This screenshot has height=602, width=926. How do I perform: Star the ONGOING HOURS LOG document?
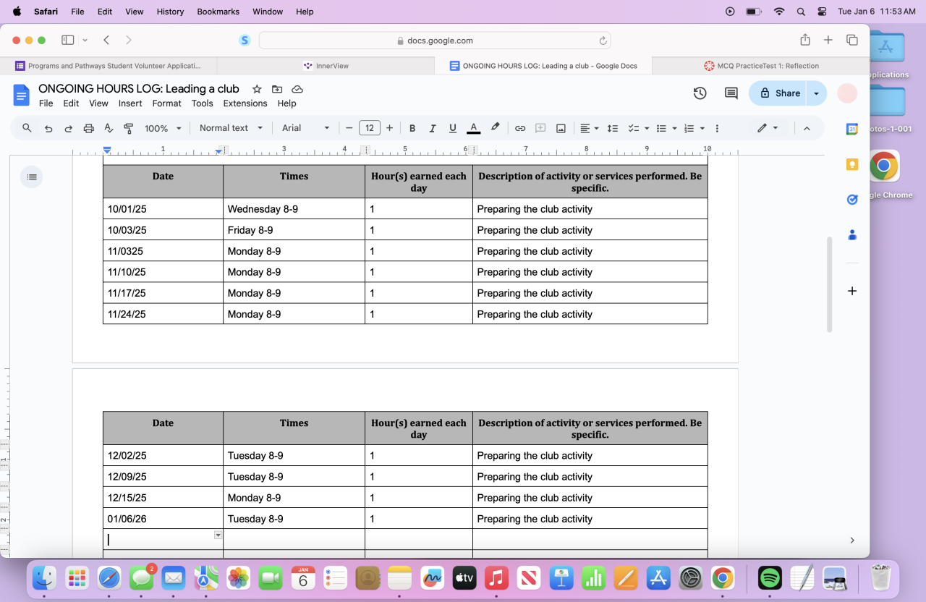point(257,89)
